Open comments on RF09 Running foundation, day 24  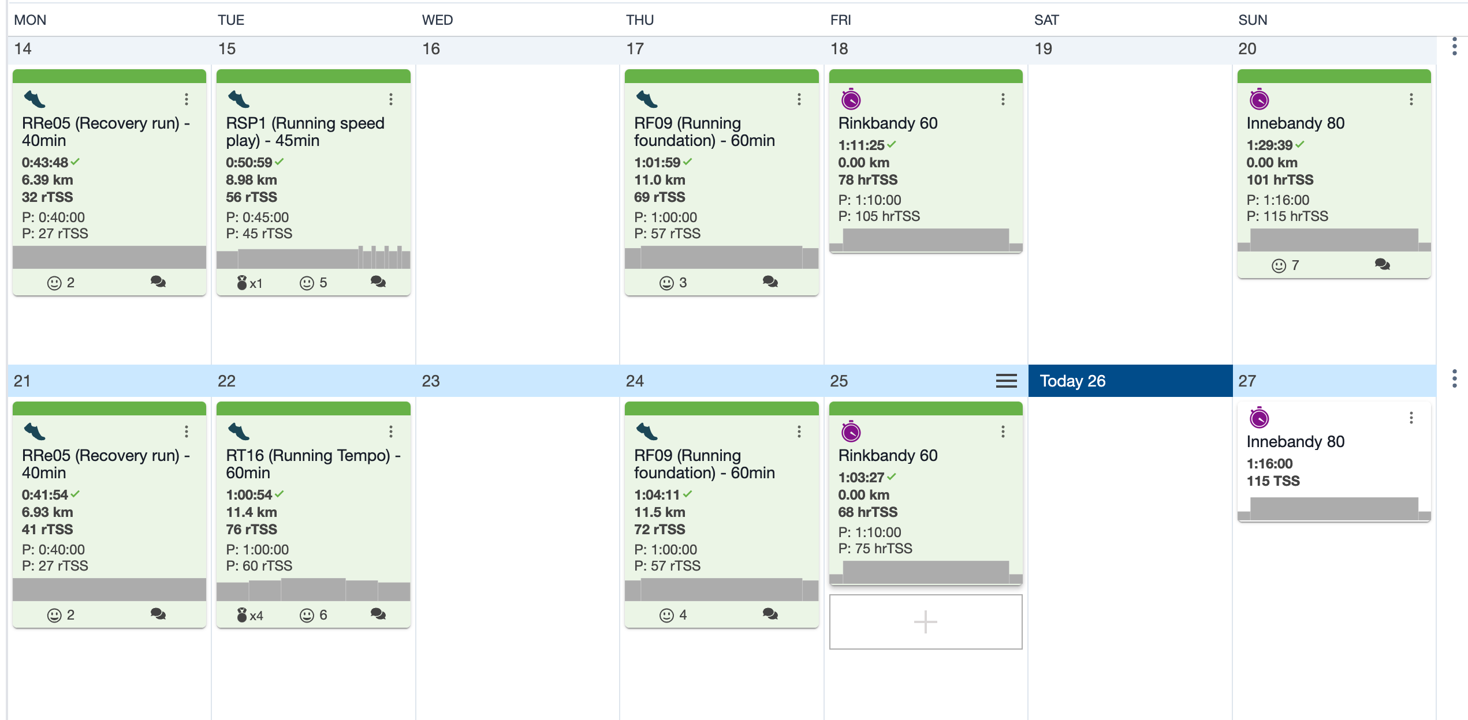coord(770,614)
